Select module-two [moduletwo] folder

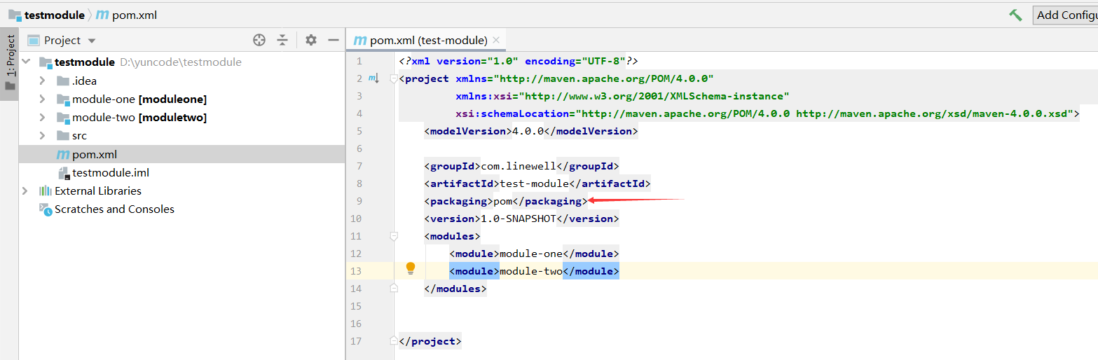tap(139, 117)
